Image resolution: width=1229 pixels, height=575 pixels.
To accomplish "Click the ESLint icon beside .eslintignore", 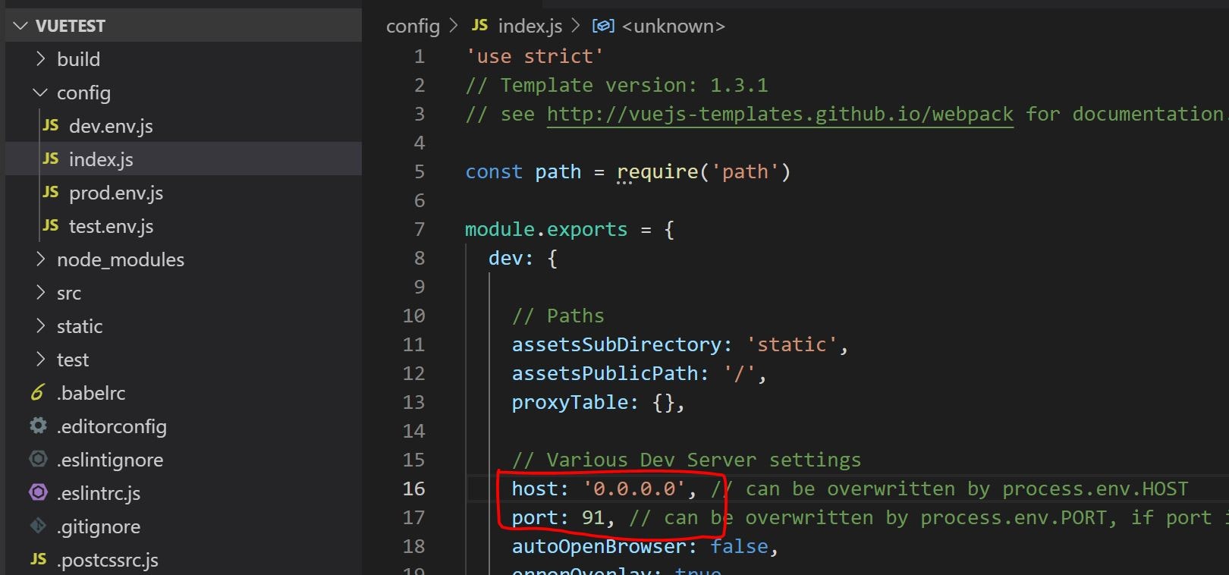I will click(x=38, y=459).
